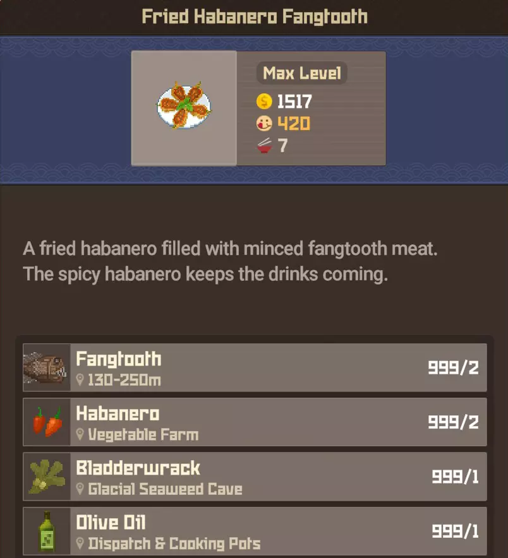
Task: Click the location pin beside Glacial Seaweed Cave
Action: [80, 489]
